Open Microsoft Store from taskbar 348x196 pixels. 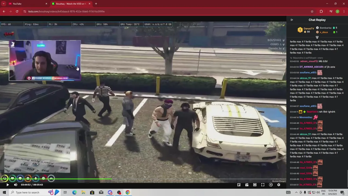point(92,192)
